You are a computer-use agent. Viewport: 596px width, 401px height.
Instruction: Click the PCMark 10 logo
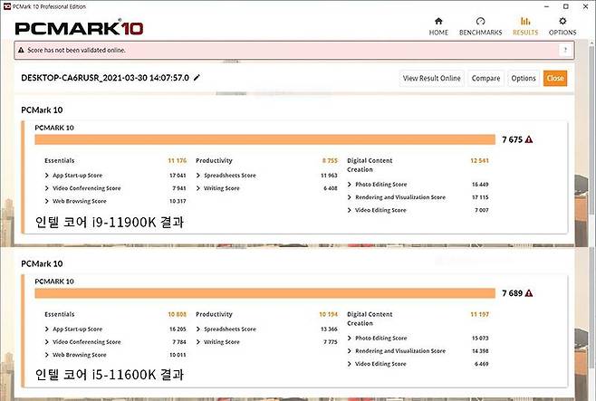point(79,28)
